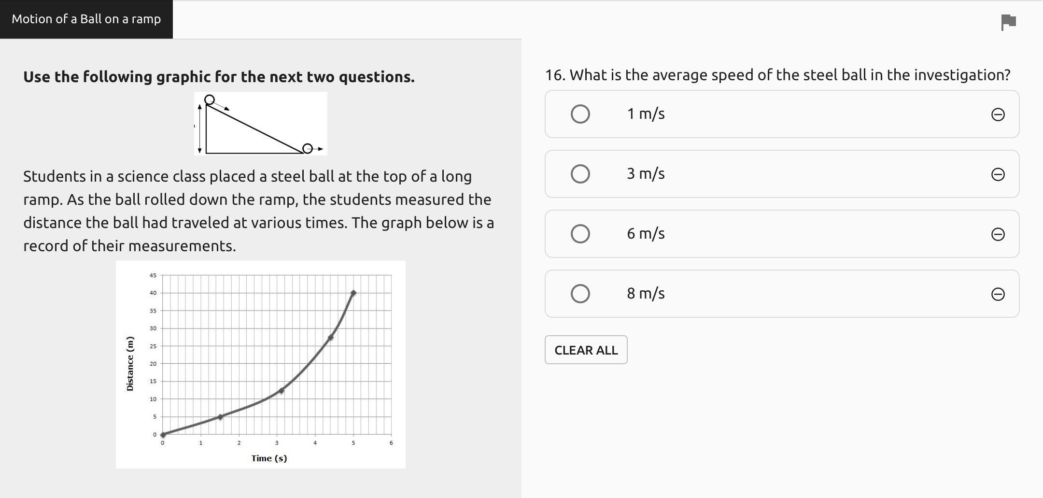Open the Motion of a Ball on a ramp tab

click(x=86, y=19)
